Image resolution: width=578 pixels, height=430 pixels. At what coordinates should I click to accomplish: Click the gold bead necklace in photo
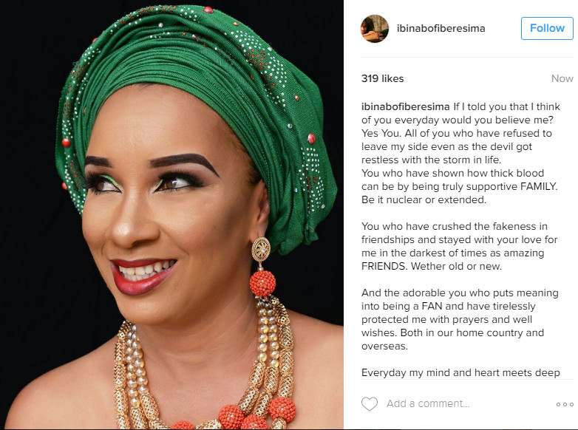coord(205,369)
